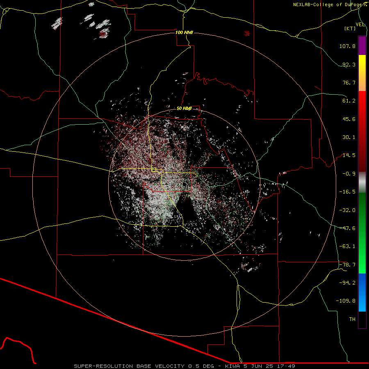Viewport: 369px width, 369px height.
Task: Click the VEL legend title
Action: coord(360,25)
